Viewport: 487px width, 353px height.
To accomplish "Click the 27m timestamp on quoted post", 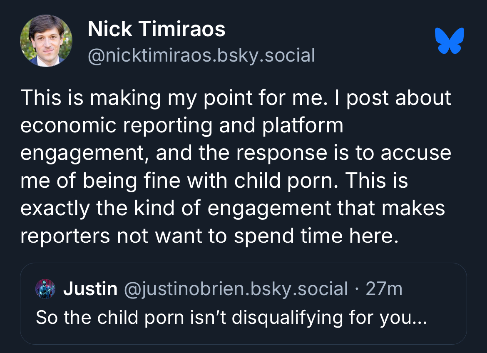I will [384, 288].
